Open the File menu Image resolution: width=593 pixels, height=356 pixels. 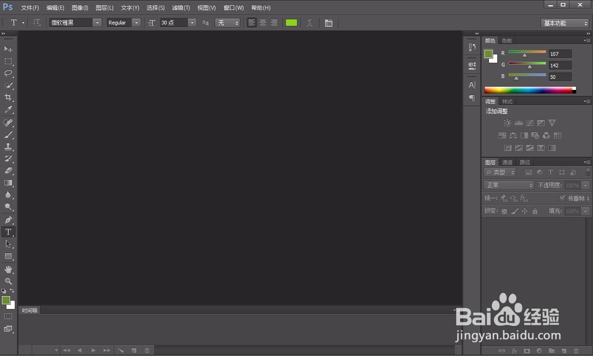[x=30, y=8]
